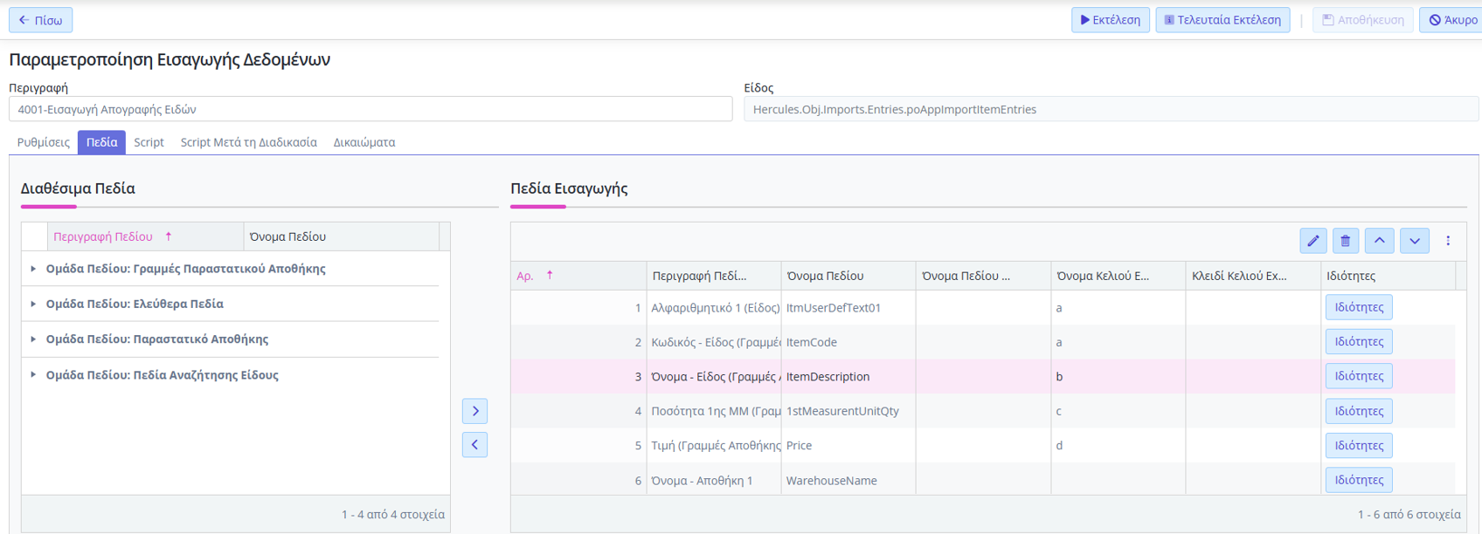Viewport: 1482px width, 534px height.
Task: Expand group Παραστατικό Αποθήκης
Action: coord(33,339)
